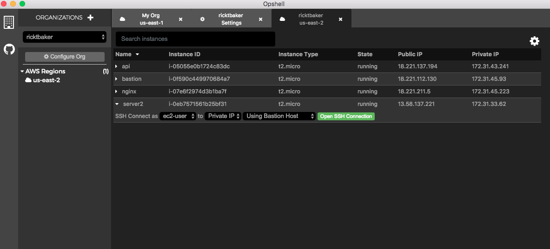Select instance ID i-07e6f2974d3b1ba7f

point(198,92)
